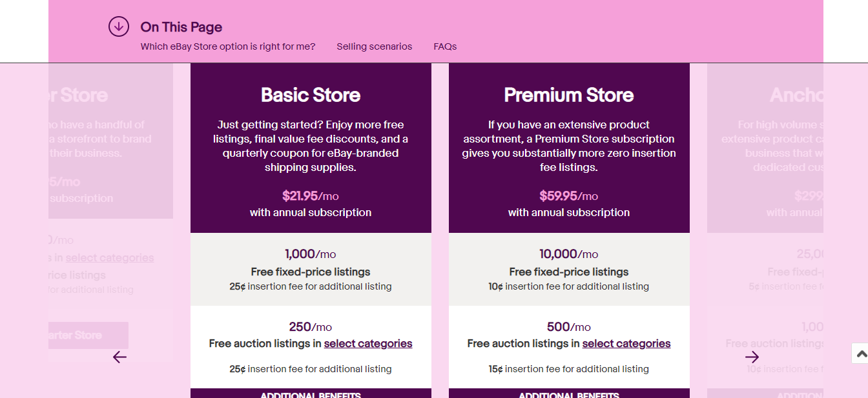Viewport: 868px width, 398px height.
Task: Expand "ADDITIONAL BENEFITS" under Basic Store
Action: (311, 394)
